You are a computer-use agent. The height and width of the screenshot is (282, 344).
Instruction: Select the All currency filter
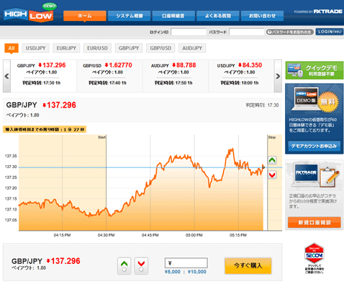click(12, 48)
